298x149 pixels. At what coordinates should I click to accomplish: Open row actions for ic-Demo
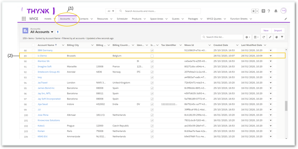[x=271, y=56]
